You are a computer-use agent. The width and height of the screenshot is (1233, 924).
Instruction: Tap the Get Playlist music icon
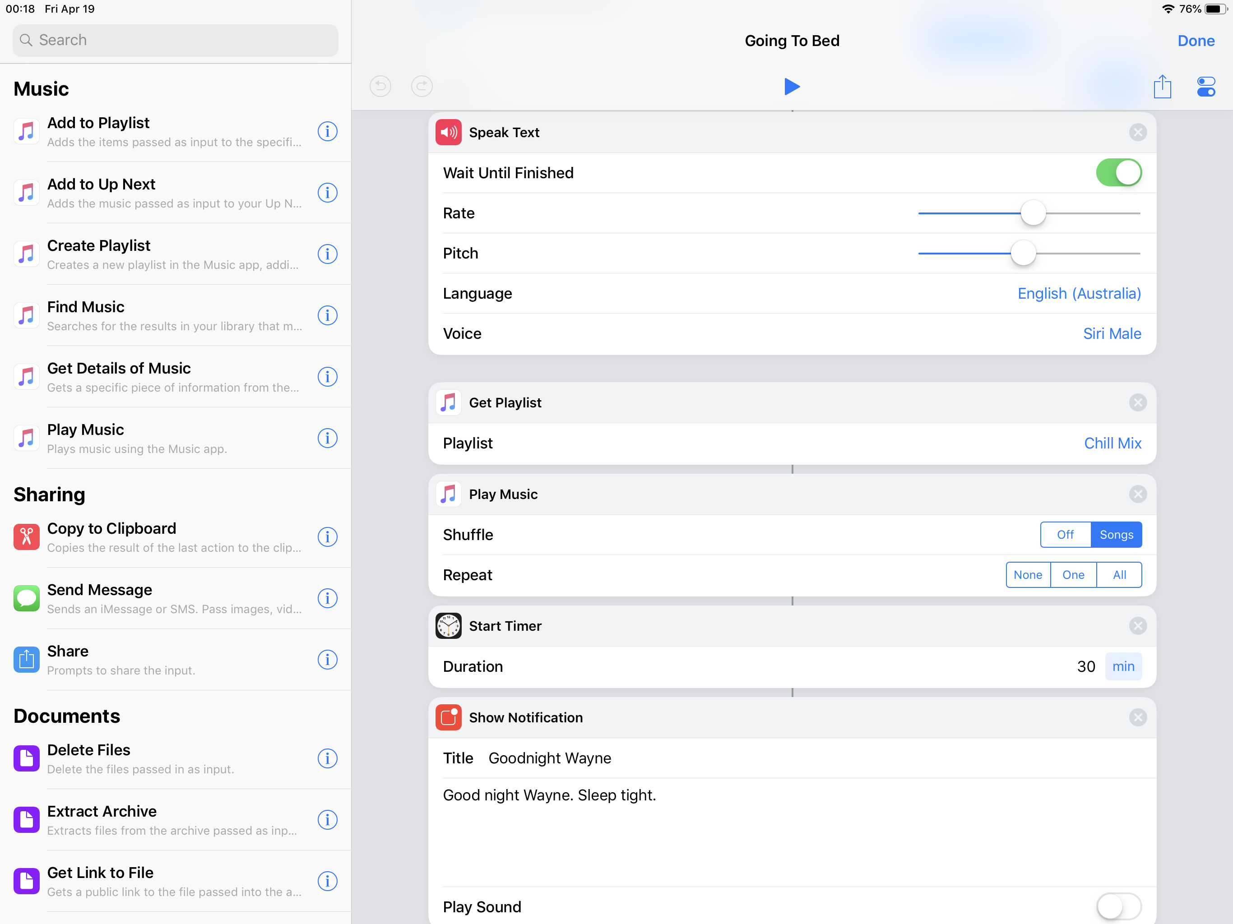pyautogui.click(x=448, y=403)
